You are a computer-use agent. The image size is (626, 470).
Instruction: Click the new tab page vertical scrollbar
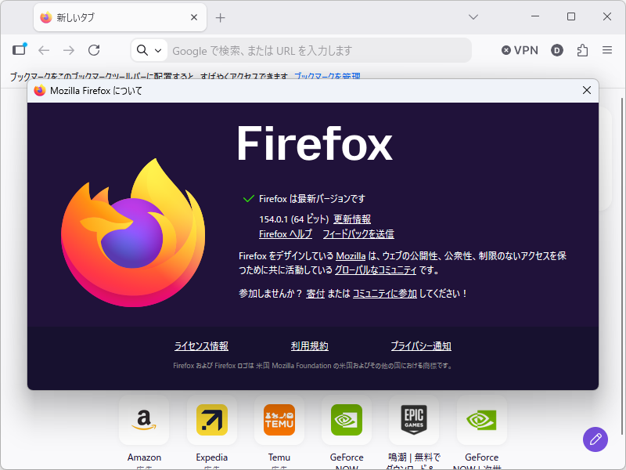pos(621,266)
